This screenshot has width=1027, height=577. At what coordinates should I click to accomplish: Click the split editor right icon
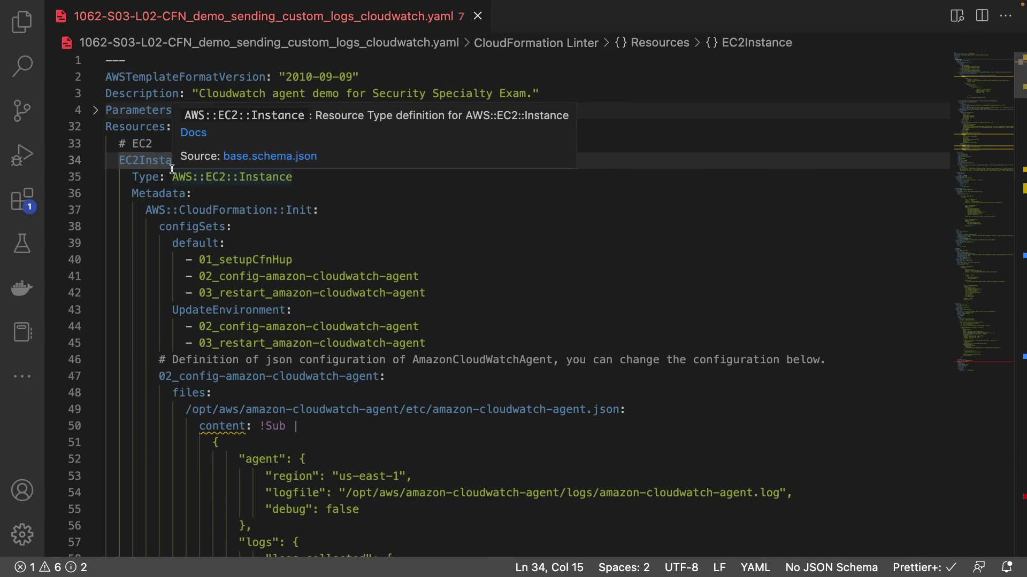(x=982, y=16)
